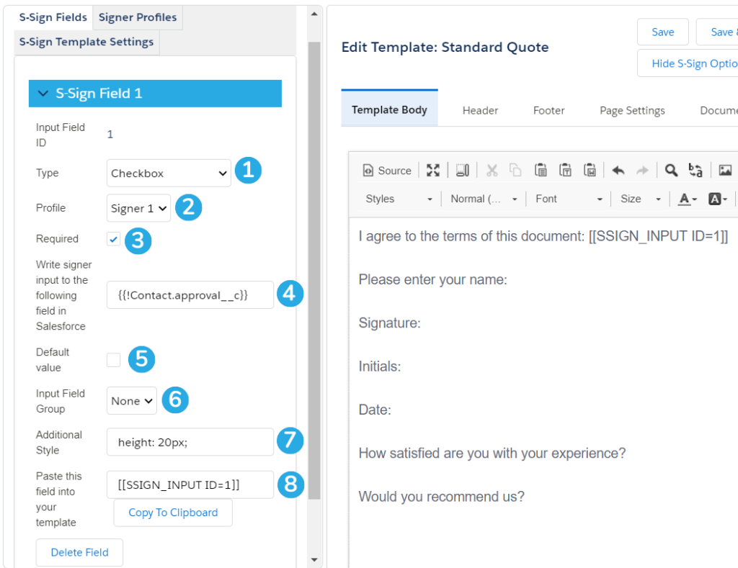Click the Undo arrow icon
738x568 pixels.
pos(618,170)
